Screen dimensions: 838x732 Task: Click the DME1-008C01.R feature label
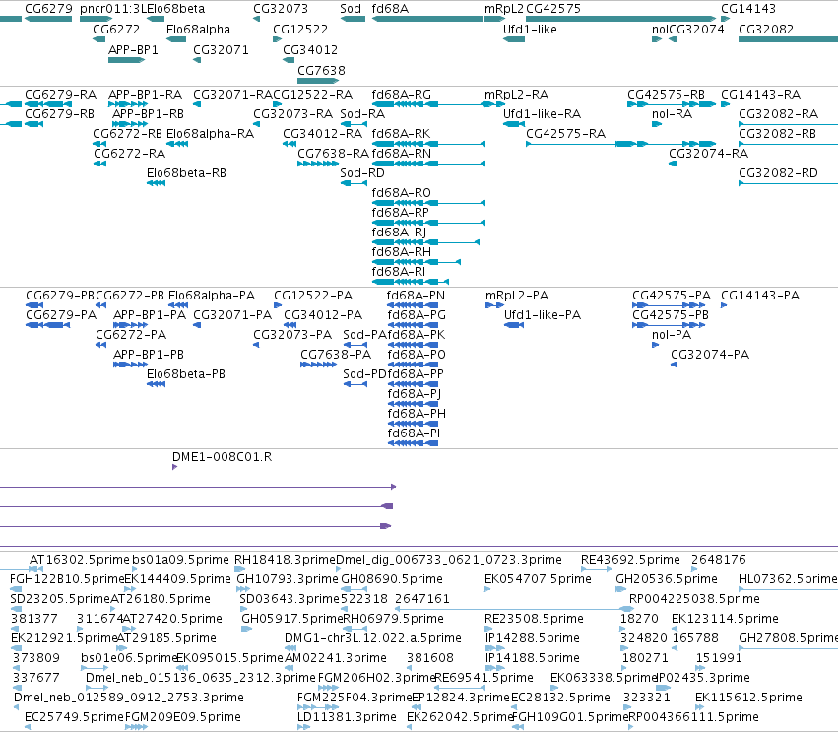[222, 457]
